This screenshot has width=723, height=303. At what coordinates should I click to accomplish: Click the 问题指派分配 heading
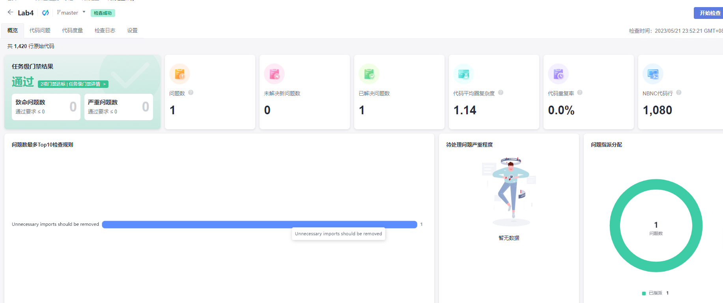point(606,145)
